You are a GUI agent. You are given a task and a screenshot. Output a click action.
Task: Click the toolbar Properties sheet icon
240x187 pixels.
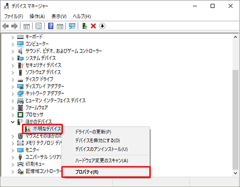38,26
